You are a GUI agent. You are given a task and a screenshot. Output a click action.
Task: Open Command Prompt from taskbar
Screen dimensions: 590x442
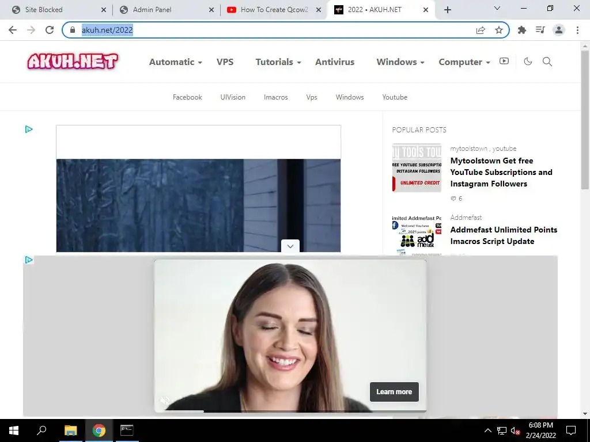click(x=127, y=430)
